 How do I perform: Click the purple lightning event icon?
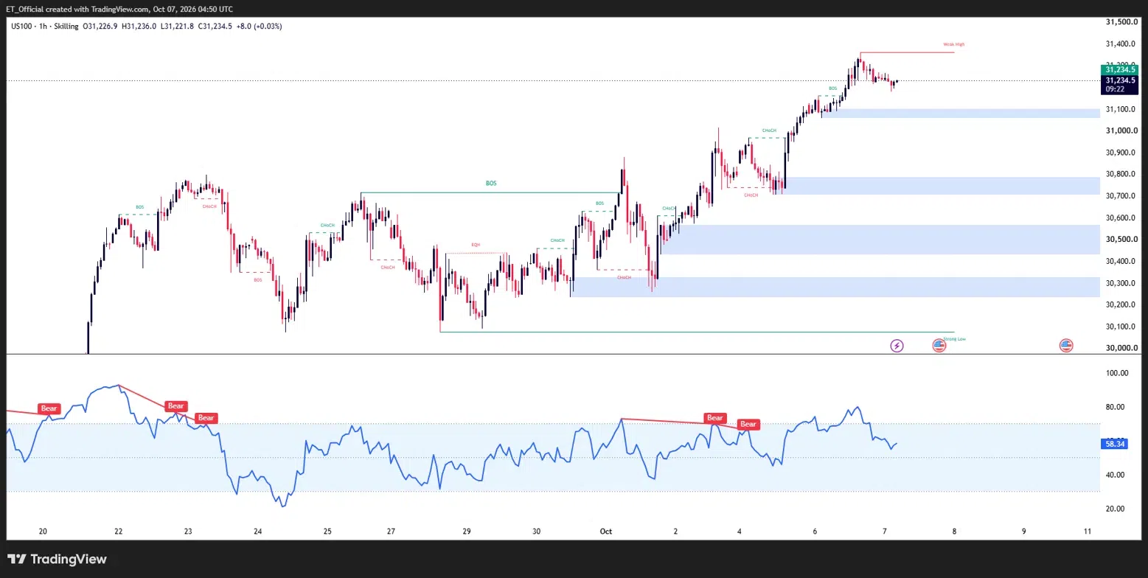[x=897, y=345]
